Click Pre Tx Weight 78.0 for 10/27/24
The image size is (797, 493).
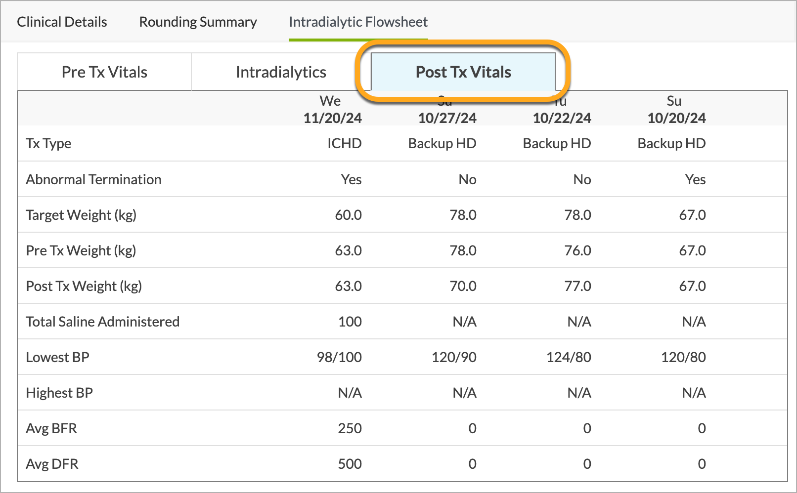(463, 250)
